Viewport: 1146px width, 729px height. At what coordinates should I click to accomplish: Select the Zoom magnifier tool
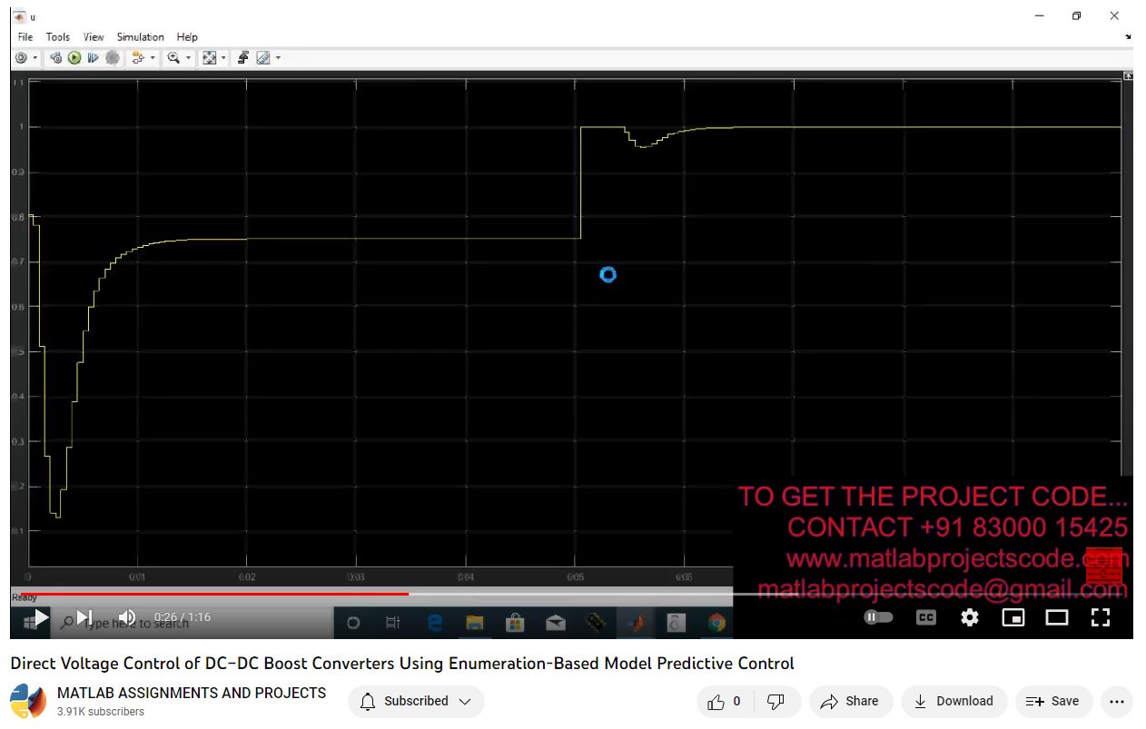click(x=173, y=58)
